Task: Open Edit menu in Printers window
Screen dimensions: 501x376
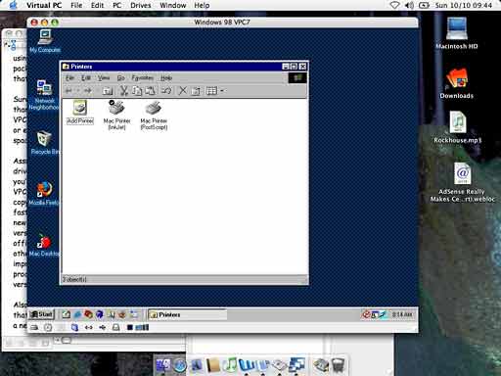Action: [x=86, y=78]
